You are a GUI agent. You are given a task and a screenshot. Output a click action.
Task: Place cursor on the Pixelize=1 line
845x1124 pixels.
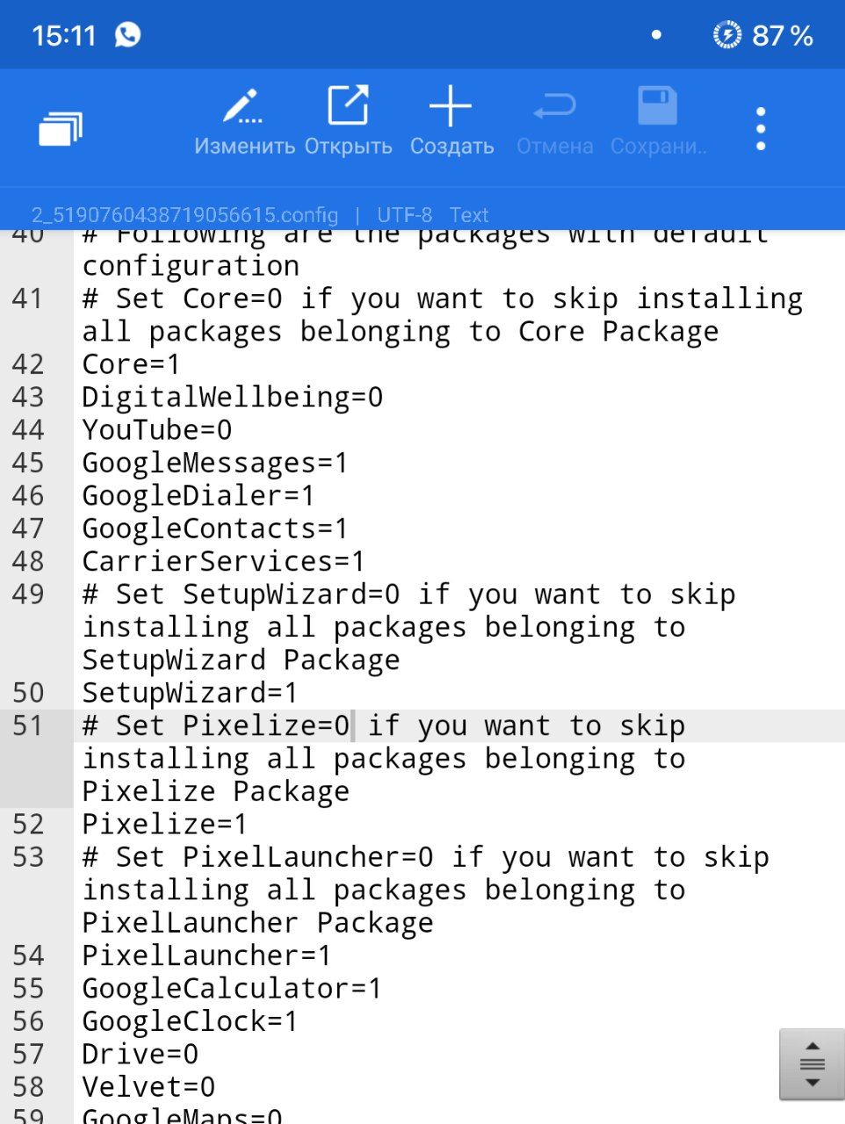point(164,825)
